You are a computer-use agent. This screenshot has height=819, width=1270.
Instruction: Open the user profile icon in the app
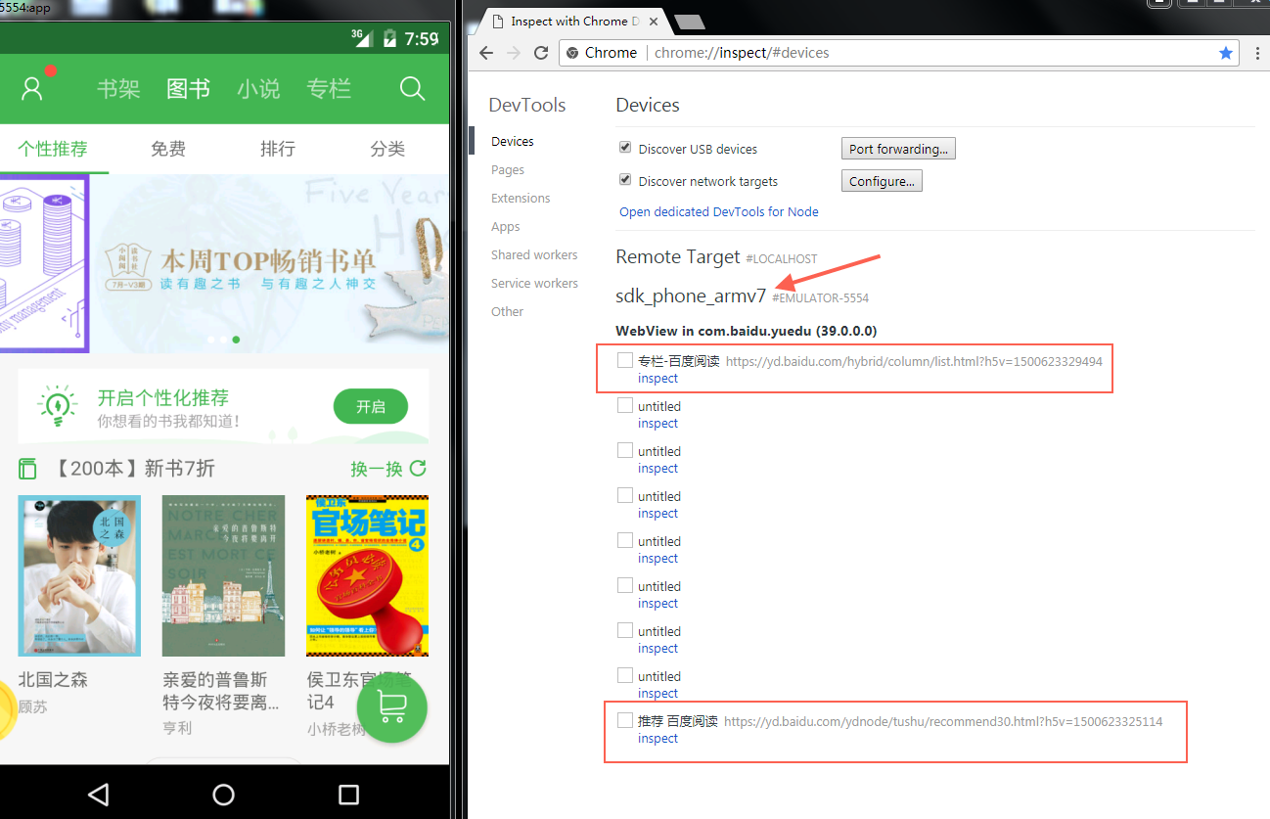32,89
